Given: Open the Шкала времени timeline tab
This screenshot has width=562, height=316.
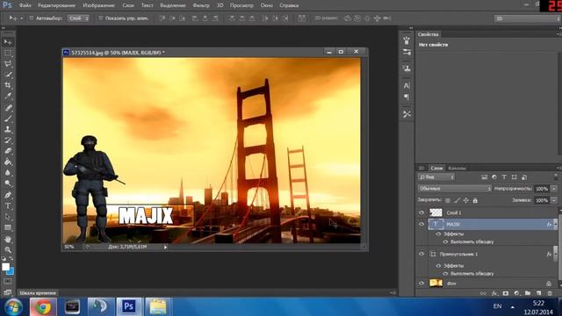Looking at the screenshot, I should click(38, 293).
